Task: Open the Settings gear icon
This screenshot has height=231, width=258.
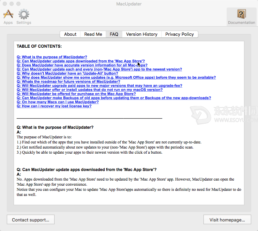Action: [24, 17]
